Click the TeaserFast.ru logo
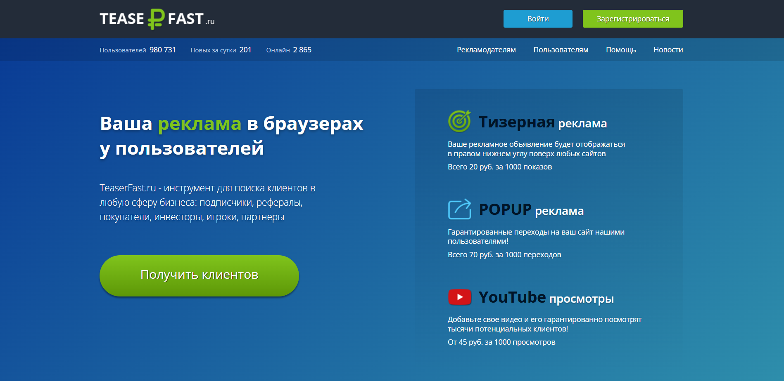The image size is (784, 381). [157, 19]
